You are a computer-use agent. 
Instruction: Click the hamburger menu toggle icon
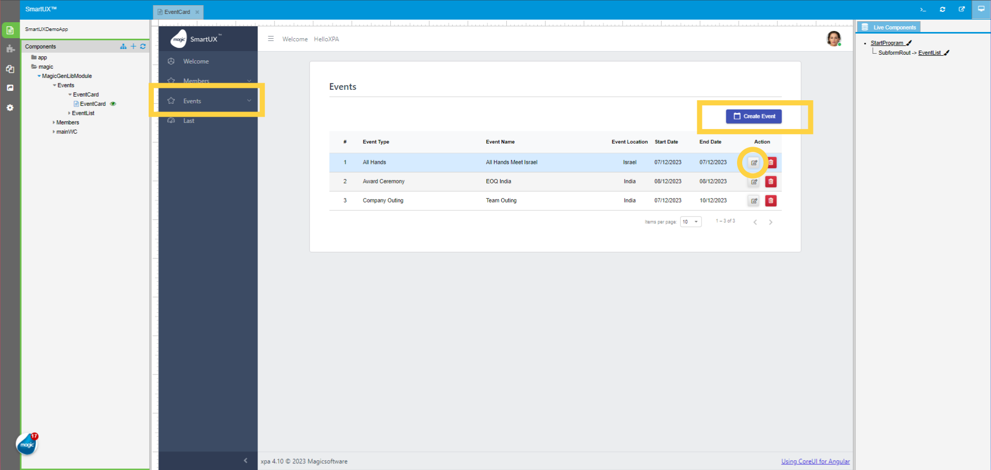tap(270, 39)
